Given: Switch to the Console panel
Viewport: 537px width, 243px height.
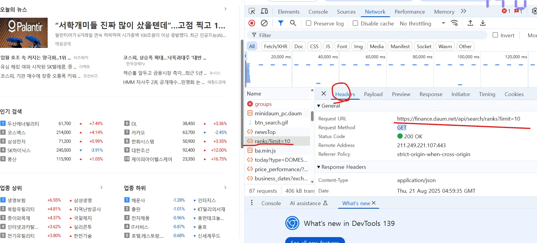Looking at the screenshot, I should (318, 12).
